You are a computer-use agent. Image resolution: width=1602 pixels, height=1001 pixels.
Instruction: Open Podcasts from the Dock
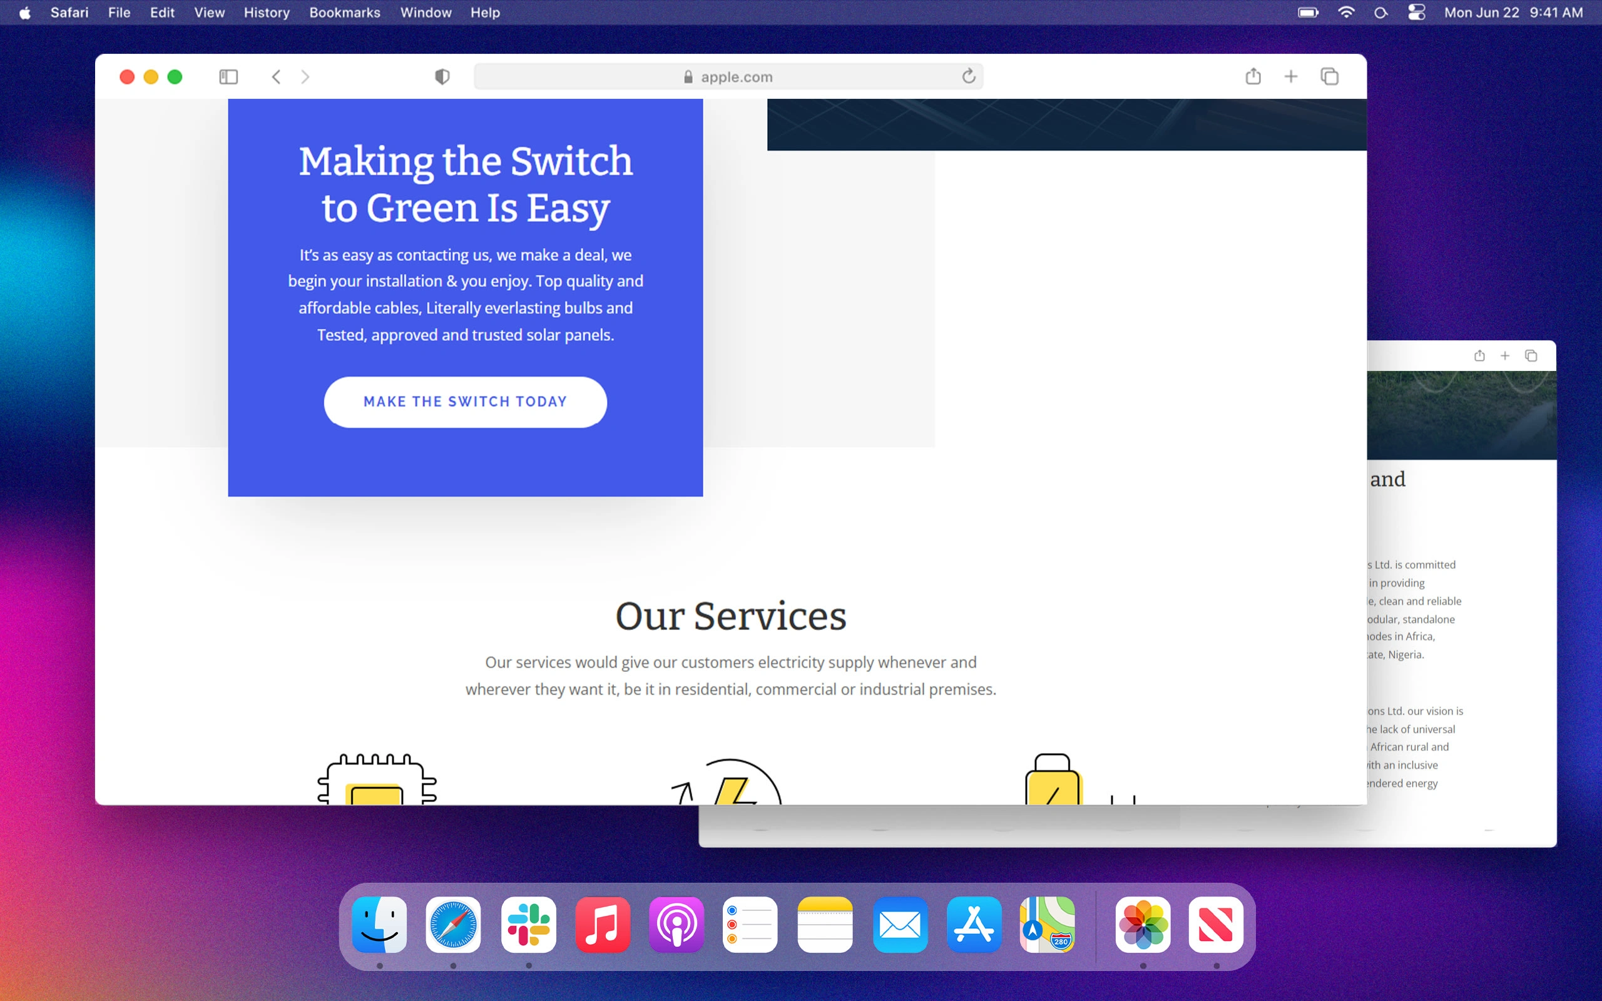click(x=676, y=924)
